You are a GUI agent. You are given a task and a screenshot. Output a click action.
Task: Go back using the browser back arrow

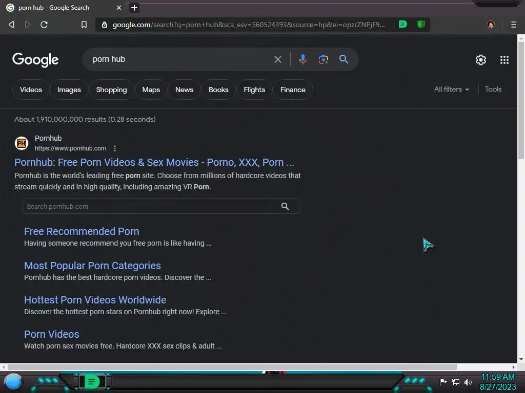click(11, 25)
